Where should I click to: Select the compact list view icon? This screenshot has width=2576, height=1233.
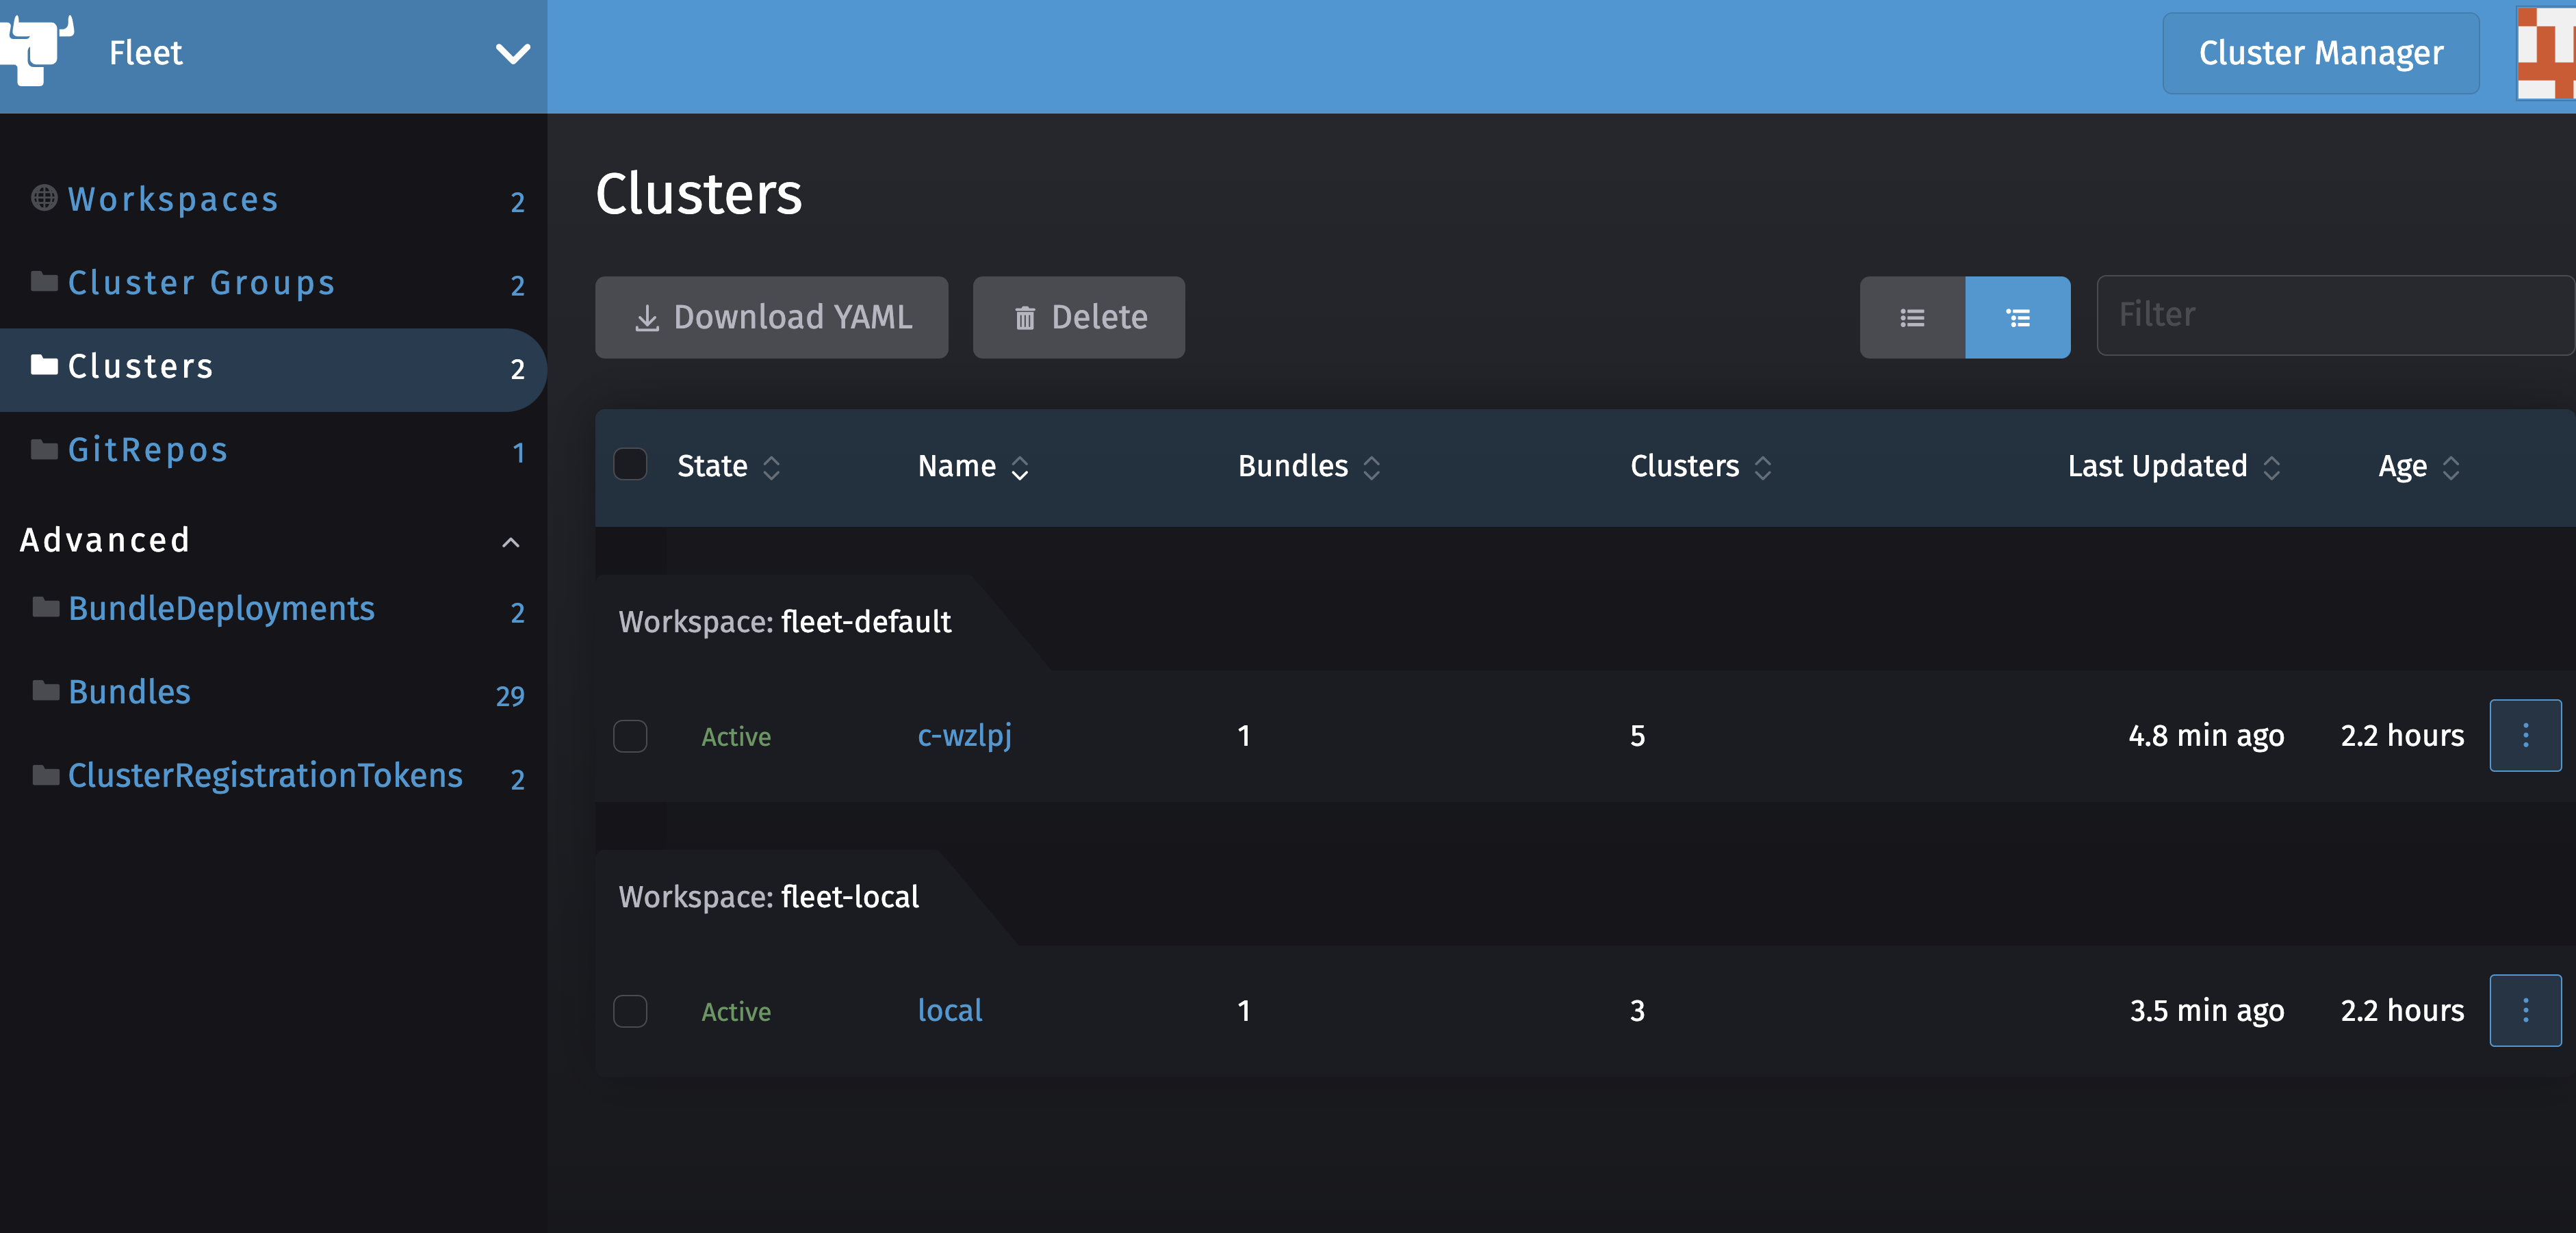click(1912, 317)
